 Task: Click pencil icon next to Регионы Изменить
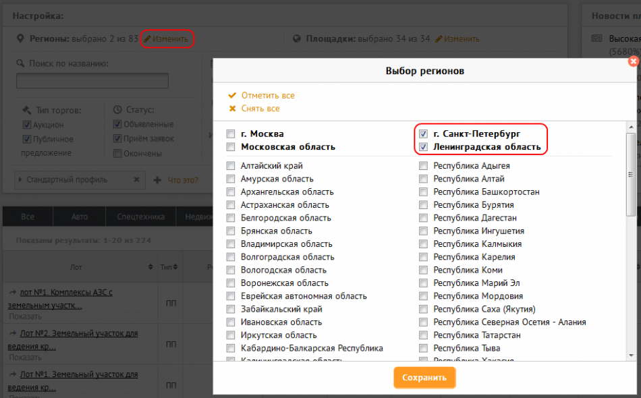tap(147, 39)
